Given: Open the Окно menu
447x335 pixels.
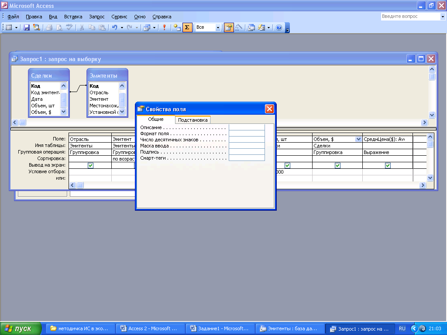Looking at the screenshot, I should [x=140, y=17].
